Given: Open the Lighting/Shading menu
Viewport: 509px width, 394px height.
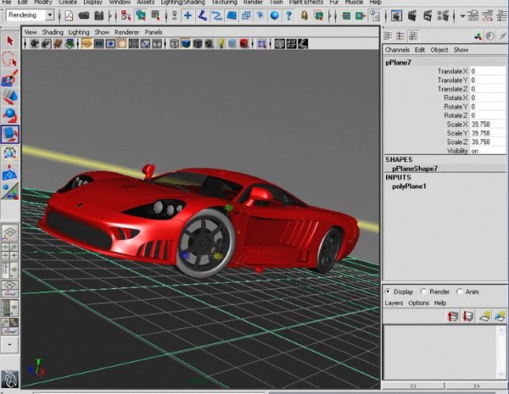Looking at the screenshot, I should 181,3.
